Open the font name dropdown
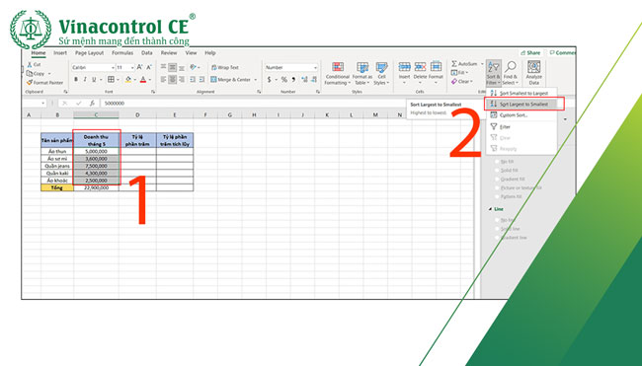 (113, 67)
